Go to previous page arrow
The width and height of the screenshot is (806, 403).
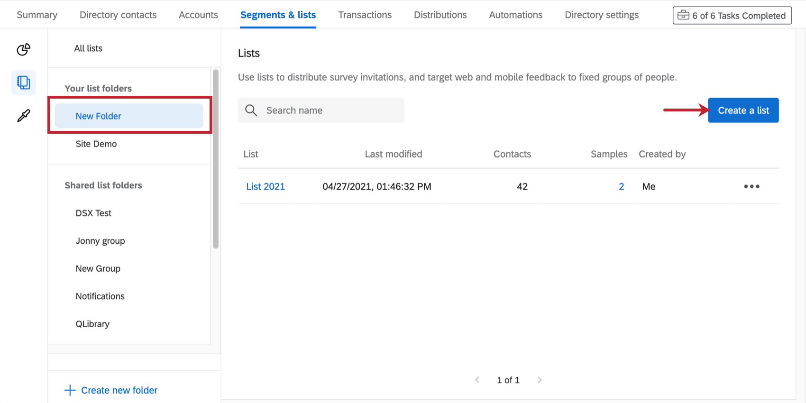coord(477,380)
